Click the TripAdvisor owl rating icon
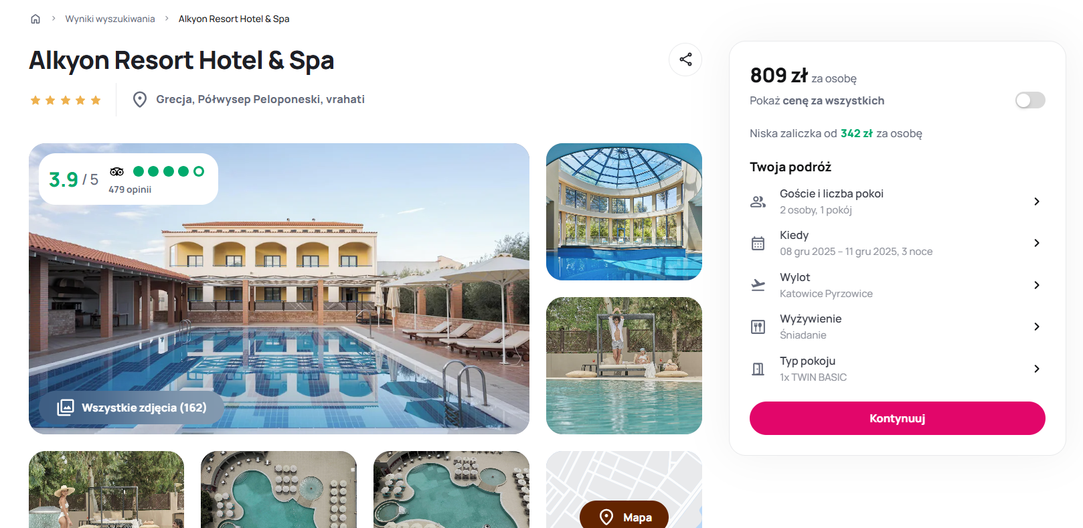1083x528 pixels. 117,171
